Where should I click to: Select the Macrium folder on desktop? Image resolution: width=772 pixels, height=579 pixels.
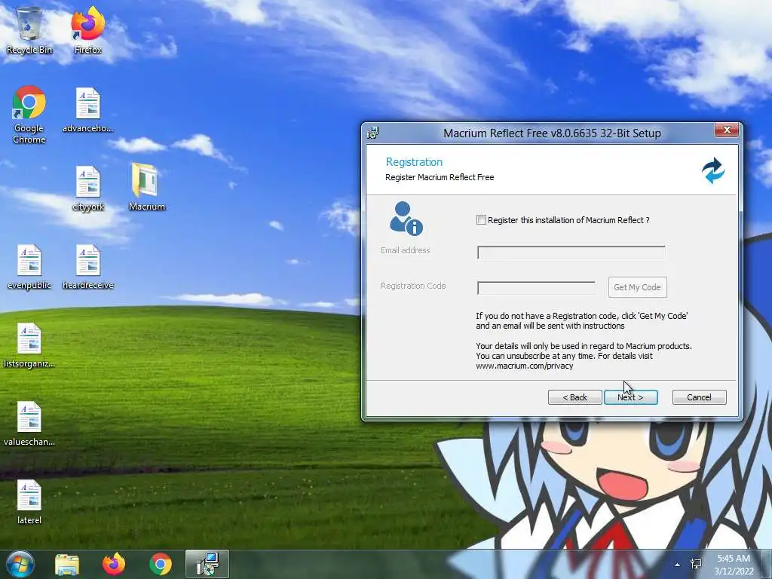coord(147,187)
